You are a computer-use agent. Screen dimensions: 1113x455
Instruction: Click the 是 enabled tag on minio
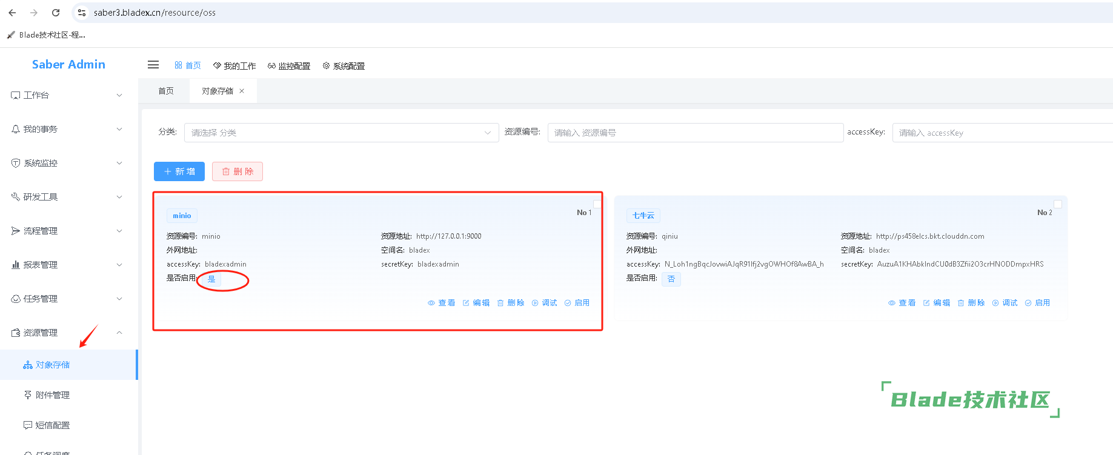(x=211, y=279)
